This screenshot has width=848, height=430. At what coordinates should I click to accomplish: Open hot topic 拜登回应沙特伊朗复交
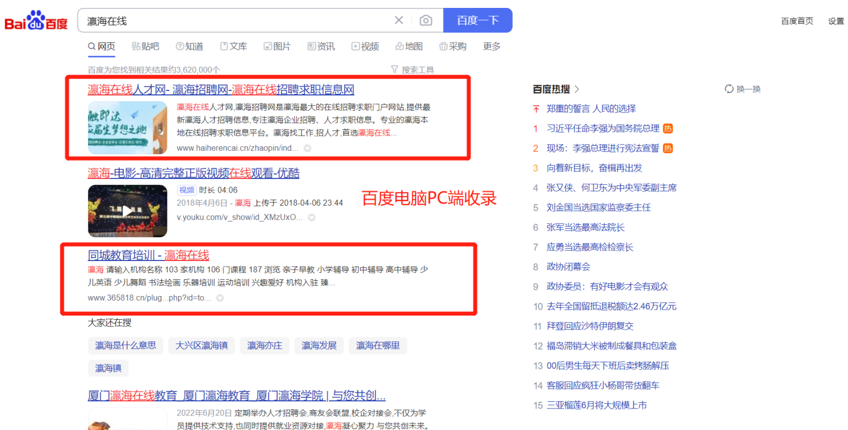pos(590,326)
